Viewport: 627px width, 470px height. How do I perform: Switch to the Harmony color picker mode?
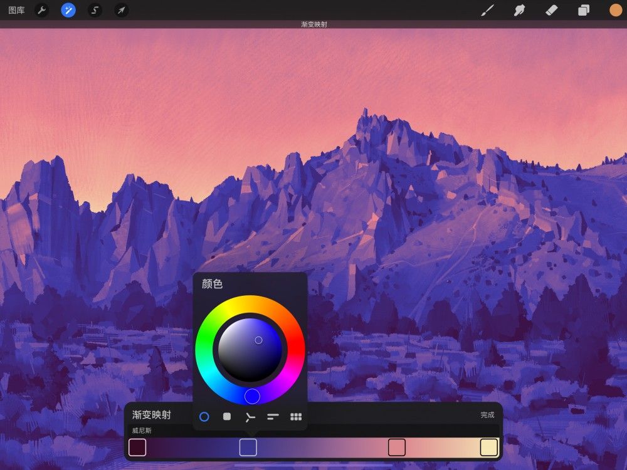[x=250, y=415]
